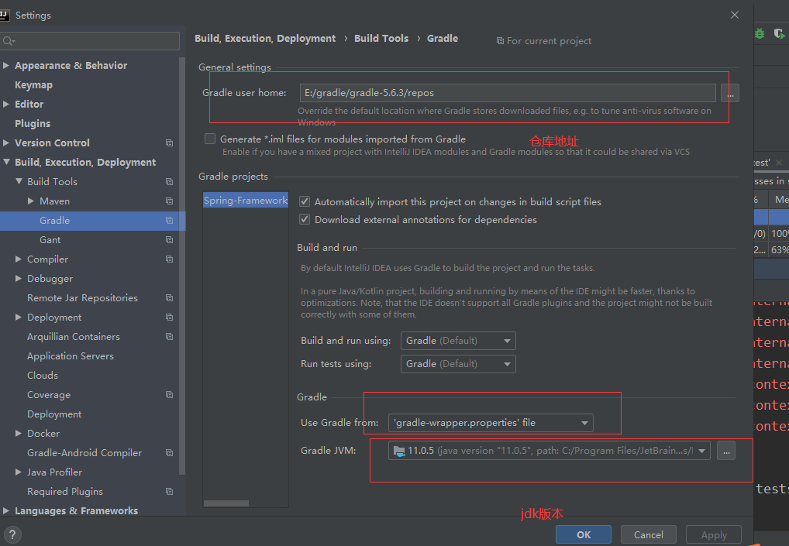
Task: Close the Settings dialog with X
Action: click(x=735, y=15)
